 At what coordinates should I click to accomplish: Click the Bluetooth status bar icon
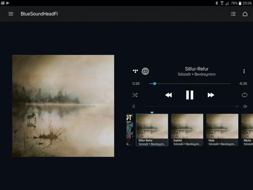tap(217, 3)
